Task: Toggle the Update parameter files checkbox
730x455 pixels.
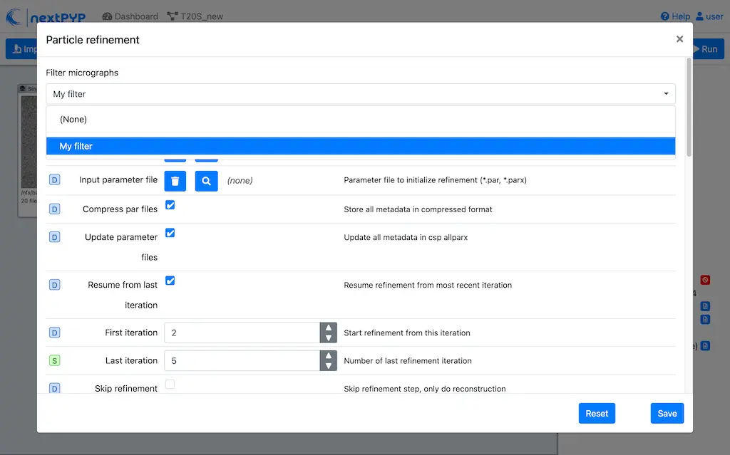Action: tap(170, 233)
